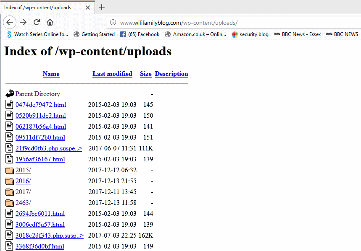This screenshot has height=251, width=361.
Task: Open the Getting Started bookmark
Action: 94,34
